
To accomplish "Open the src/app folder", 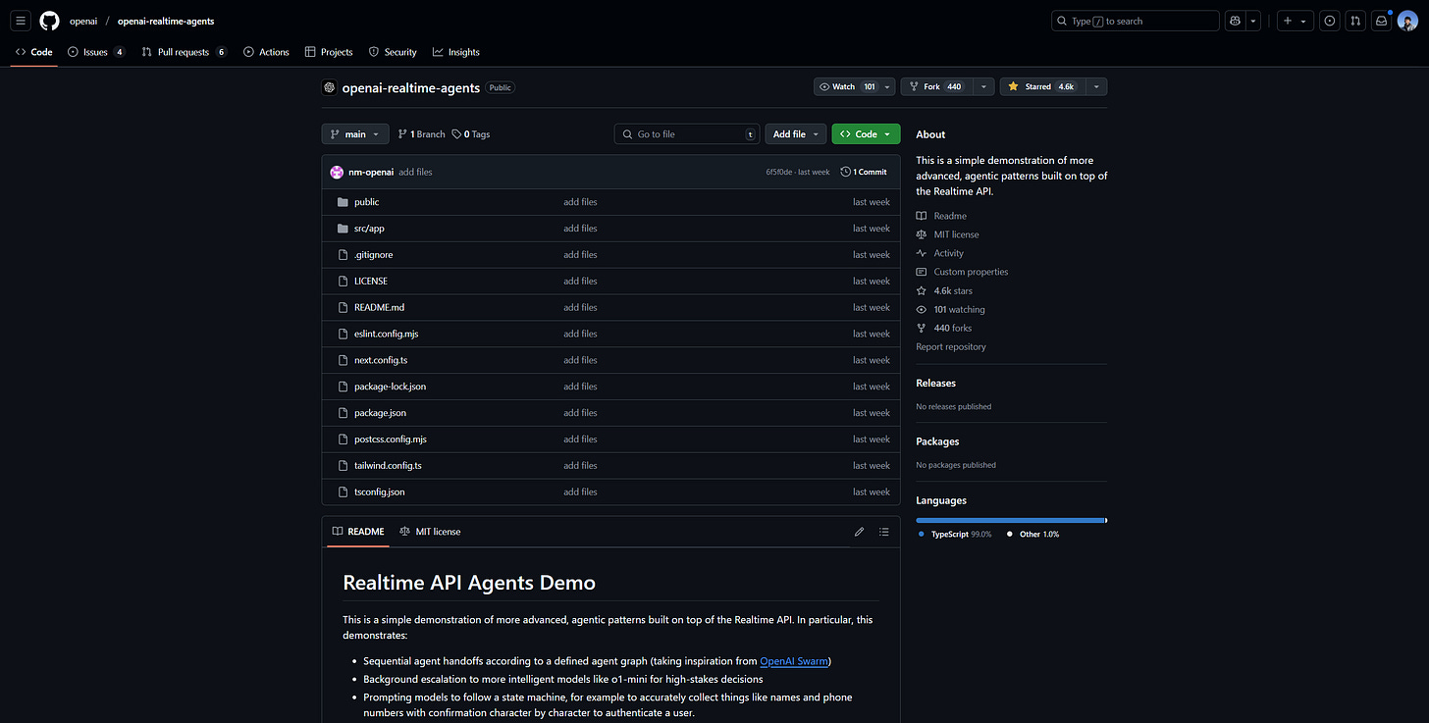I will point(369,229).
